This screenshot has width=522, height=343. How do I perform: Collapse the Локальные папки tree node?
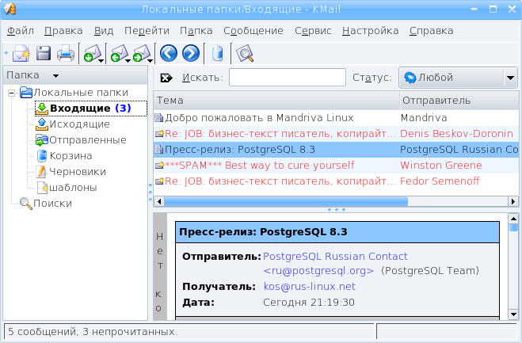coord(12,93)
